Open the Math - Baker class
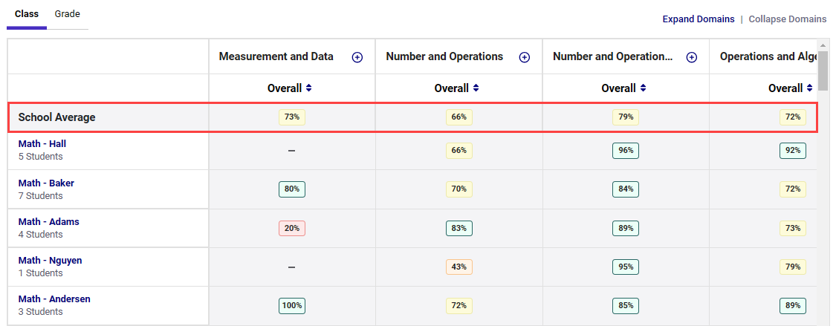This screenshot has width=836, height=326. click(46, 183)
